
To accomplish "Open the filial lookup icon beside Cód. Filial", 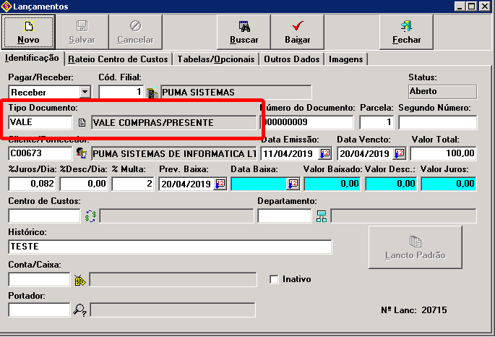I will pos(152,92).
